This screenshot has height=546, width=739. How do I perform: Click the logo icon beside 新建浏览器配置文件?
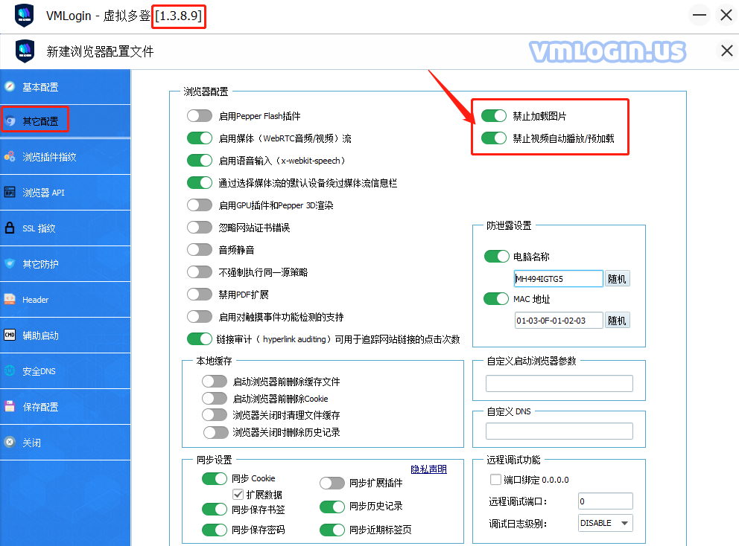(25, 51)
